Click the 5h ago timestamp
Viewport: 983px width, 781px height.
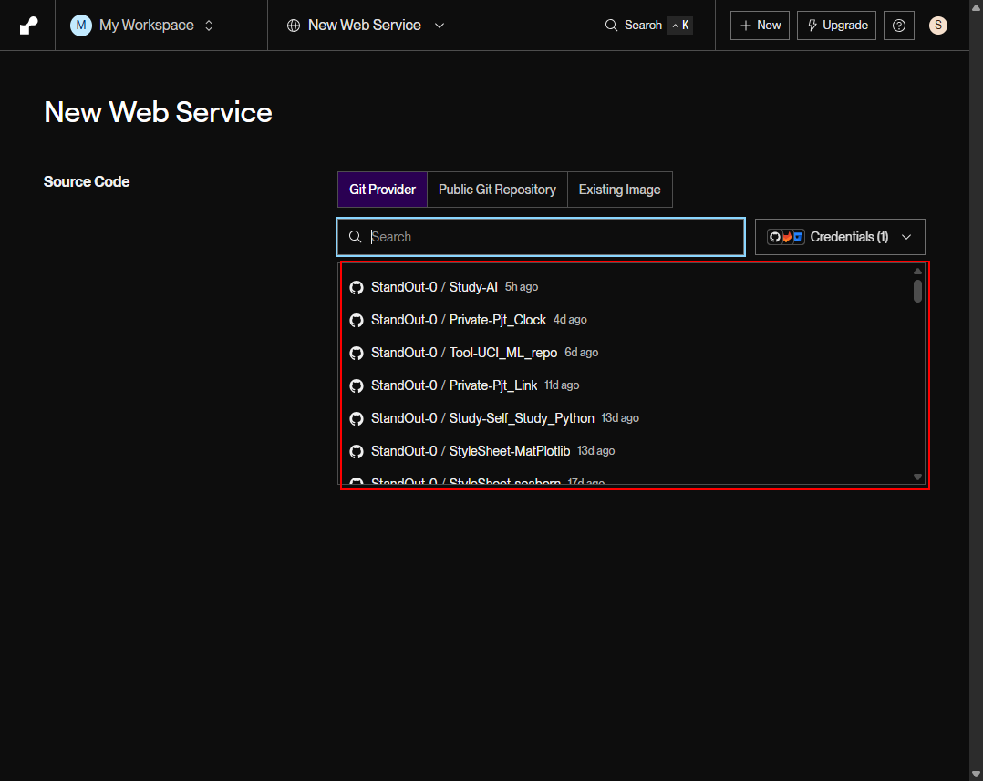(x=522, y=287)
